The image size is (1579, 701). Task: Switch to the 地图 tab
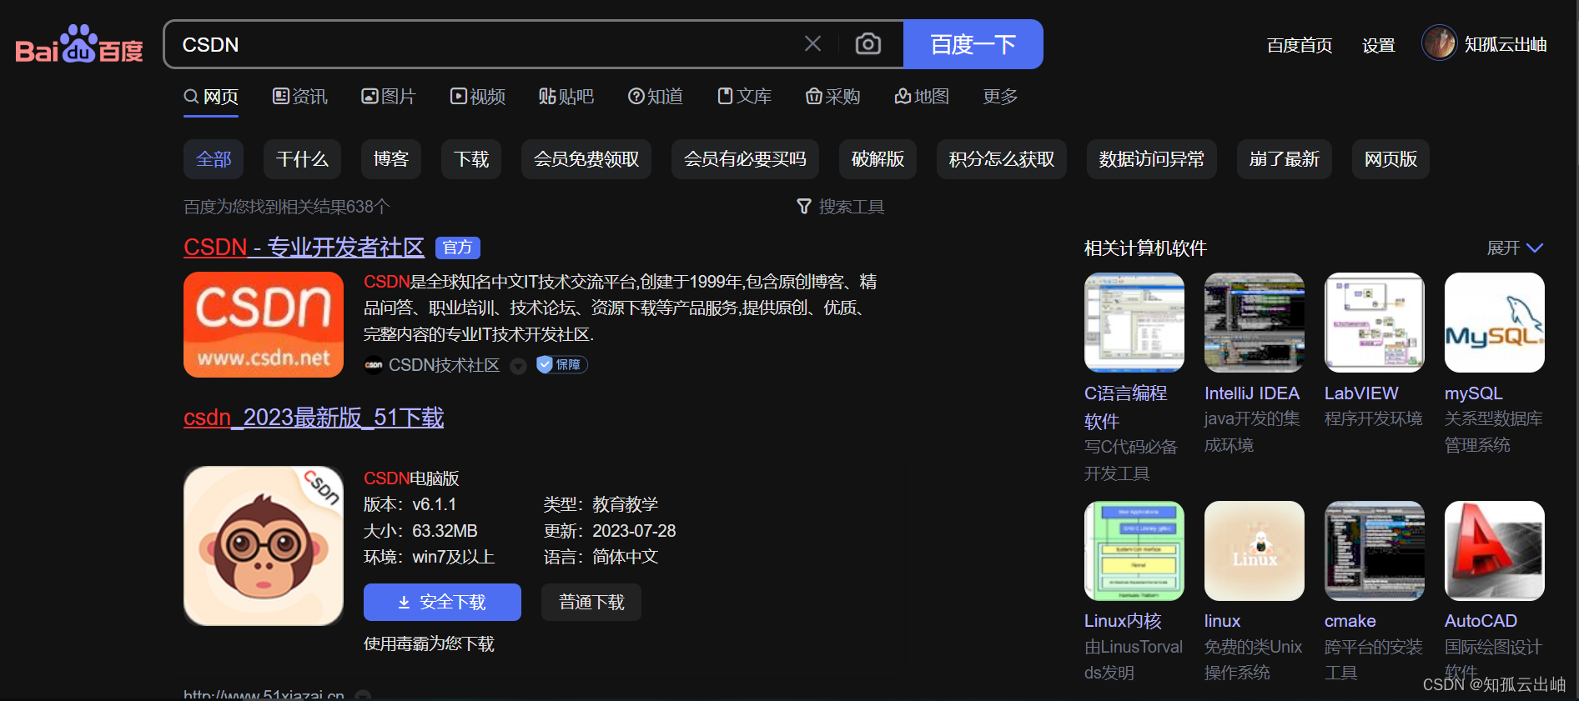[x=922, y=97]
